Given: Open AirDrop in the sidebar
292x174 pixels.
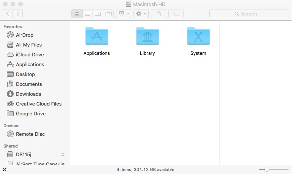Looking at the screenshot, I should (x=35, y=35).
